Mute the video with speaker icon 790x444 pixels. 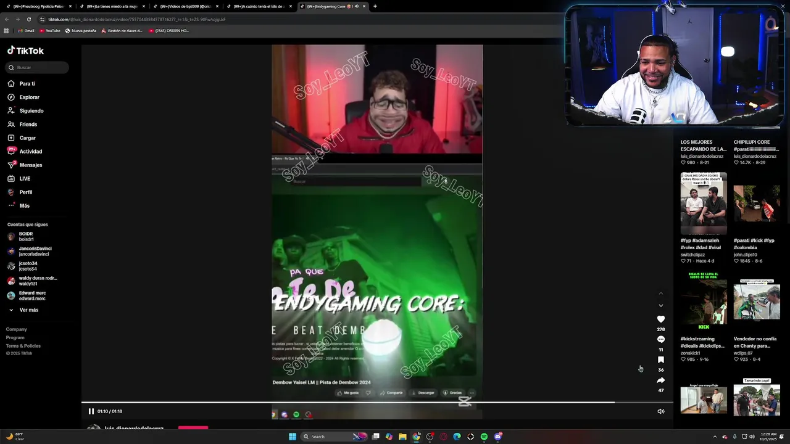click(x=661, y=411)
